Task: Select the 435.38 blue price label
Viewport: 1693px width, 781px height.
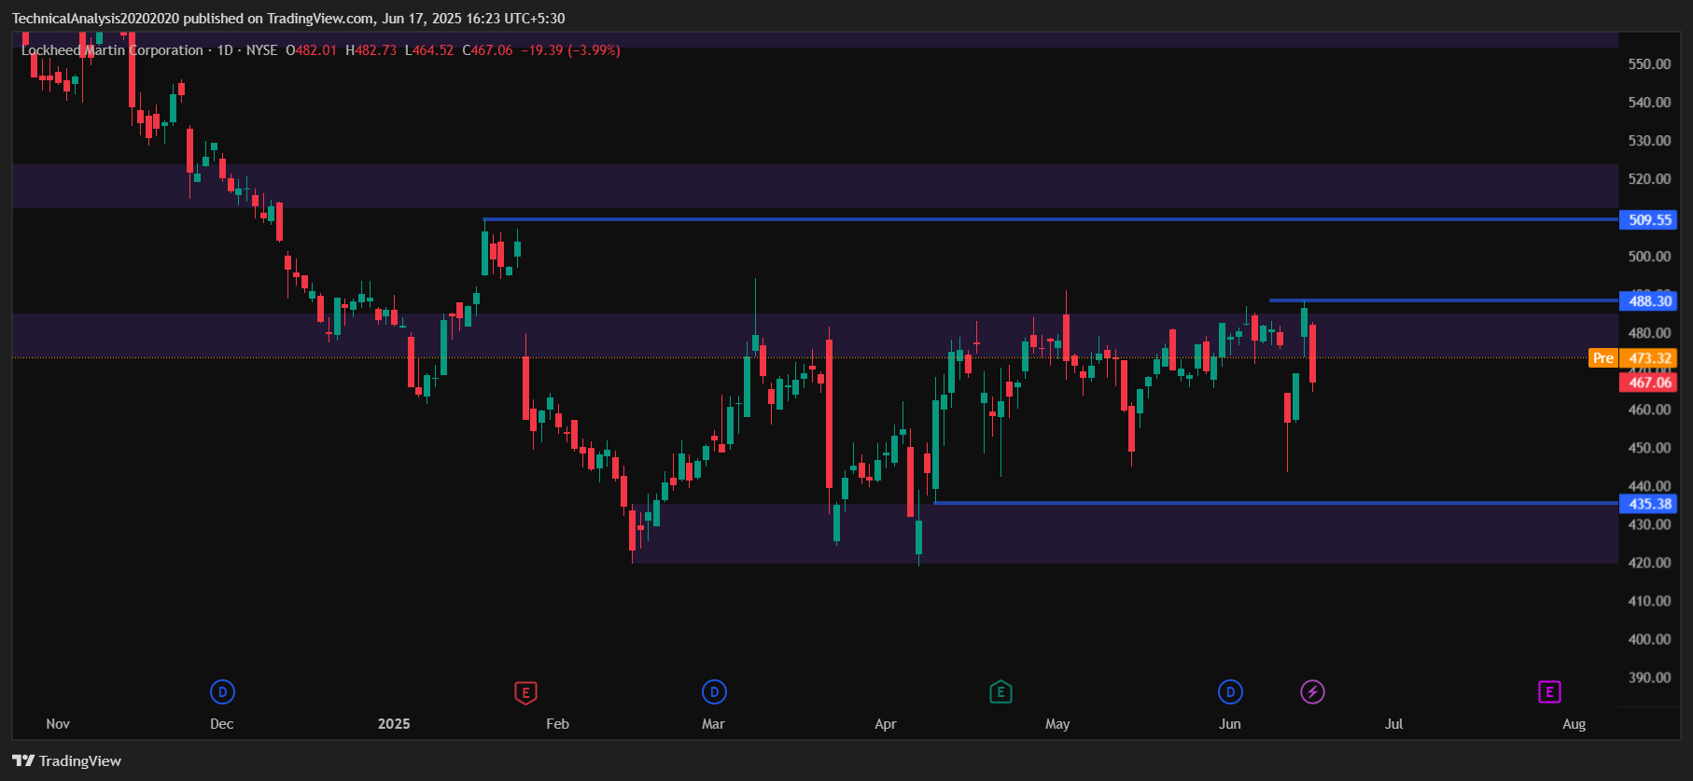Action: (1649, 504)
